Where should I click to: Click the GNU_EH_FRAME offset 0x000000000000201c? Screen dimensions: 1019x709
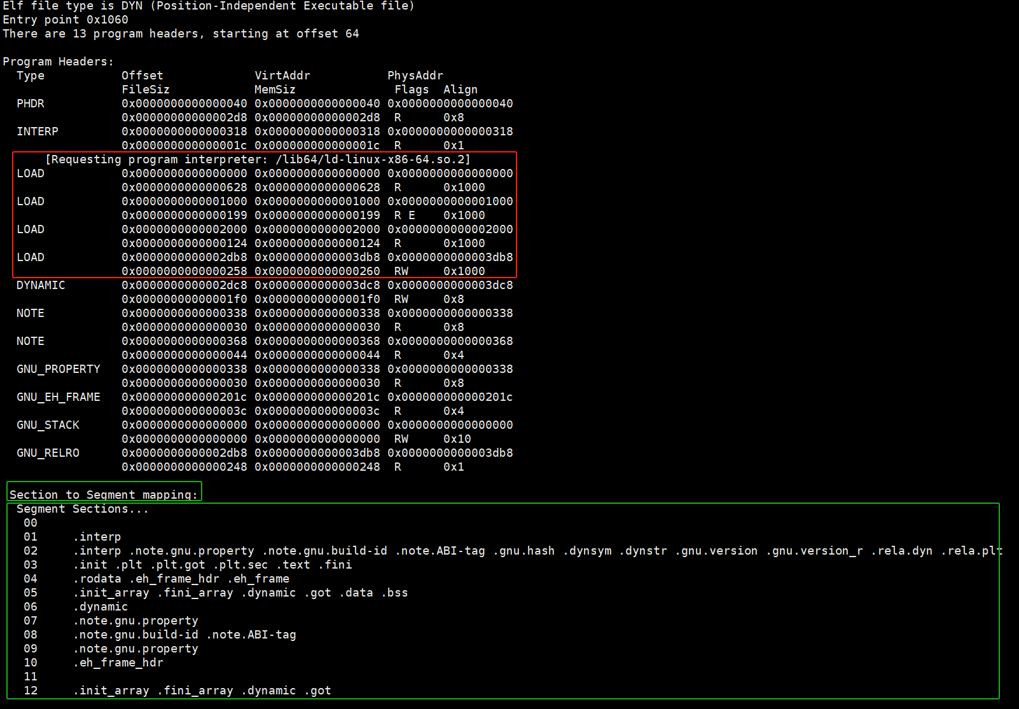pyautogui.click(x=184, y=397)
